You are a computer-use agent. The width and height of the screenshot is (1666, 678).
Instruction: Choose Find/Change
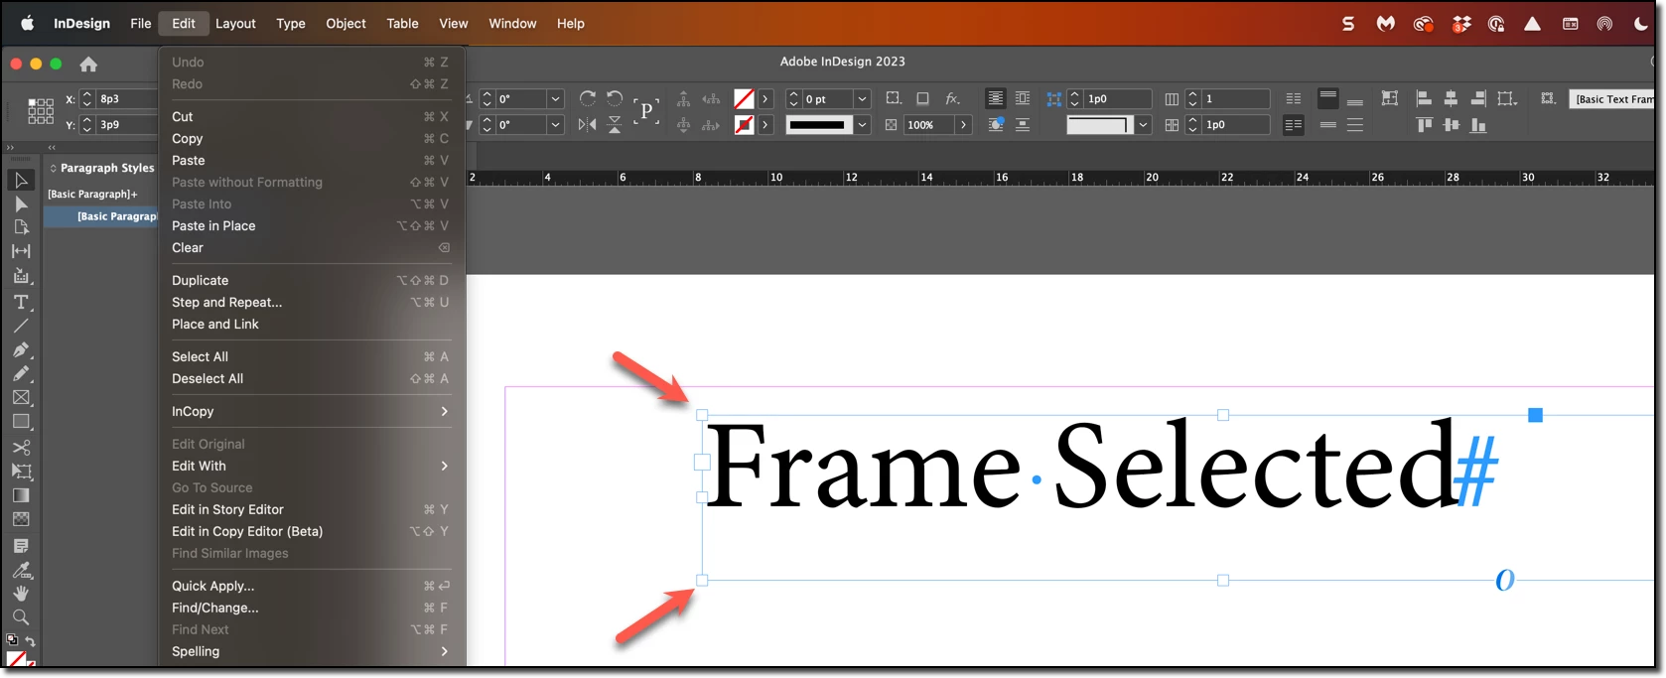[311, 608]
